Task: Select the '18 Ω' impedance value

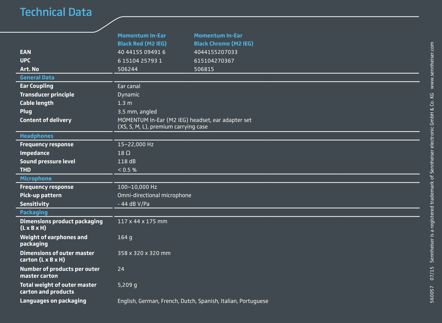Action: pos(124,153)
